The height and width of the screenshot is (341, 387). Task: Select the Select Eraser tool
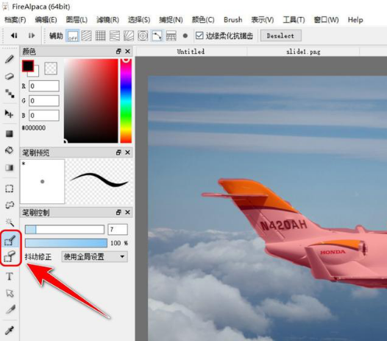[10, 256]
